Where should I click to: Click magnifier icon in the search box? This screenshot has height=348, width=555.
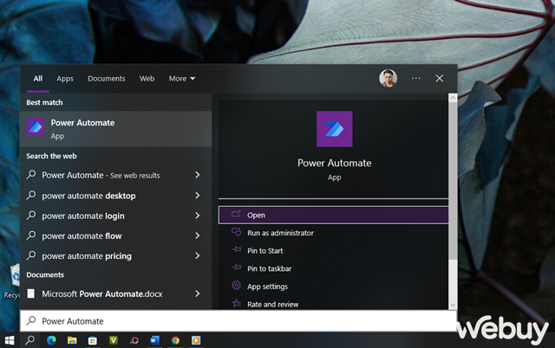(31, 320)
